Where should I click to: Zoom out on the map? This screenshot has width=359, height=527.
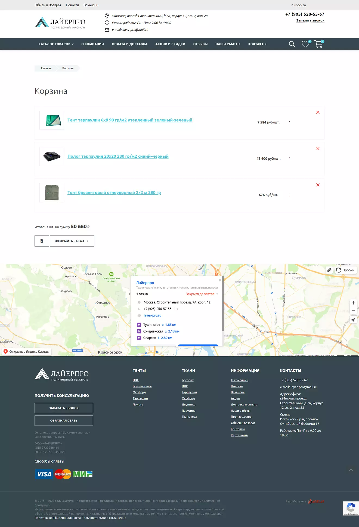pyautogui.click(x=353, y=310)
